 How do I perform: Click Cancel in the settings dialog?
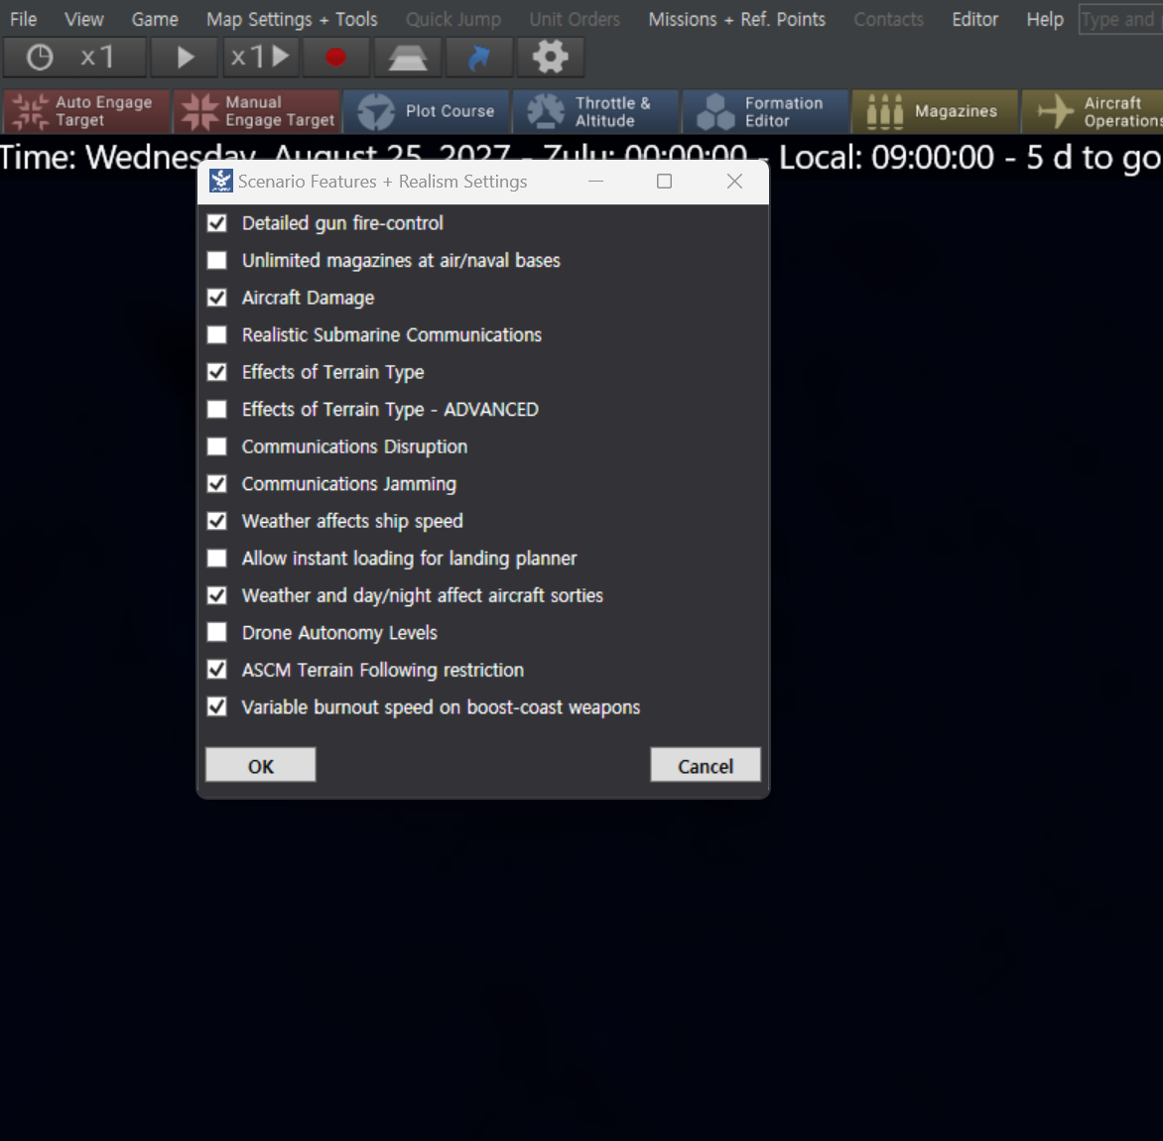[x=706, y=765]
